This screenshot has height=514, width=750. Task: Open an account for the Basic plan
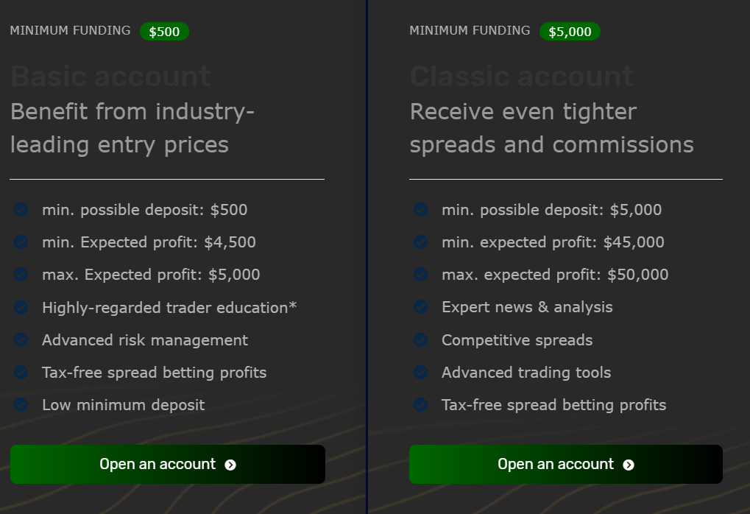coord(168,464)
